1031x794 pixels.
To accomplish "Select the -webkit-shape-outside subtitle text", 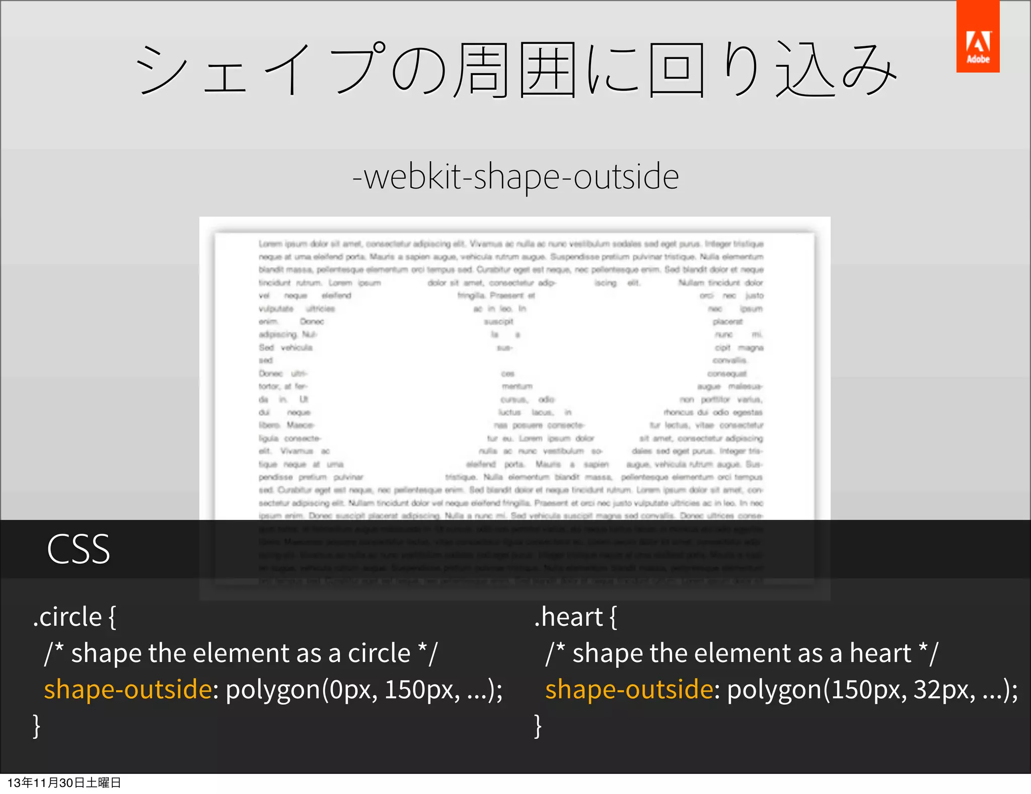I will (515, 176).
